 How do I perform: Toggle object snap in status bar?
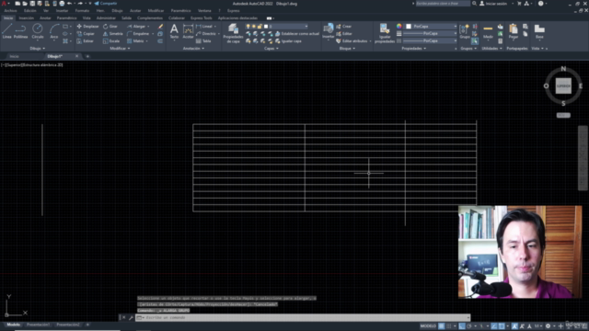click(502, 326)
